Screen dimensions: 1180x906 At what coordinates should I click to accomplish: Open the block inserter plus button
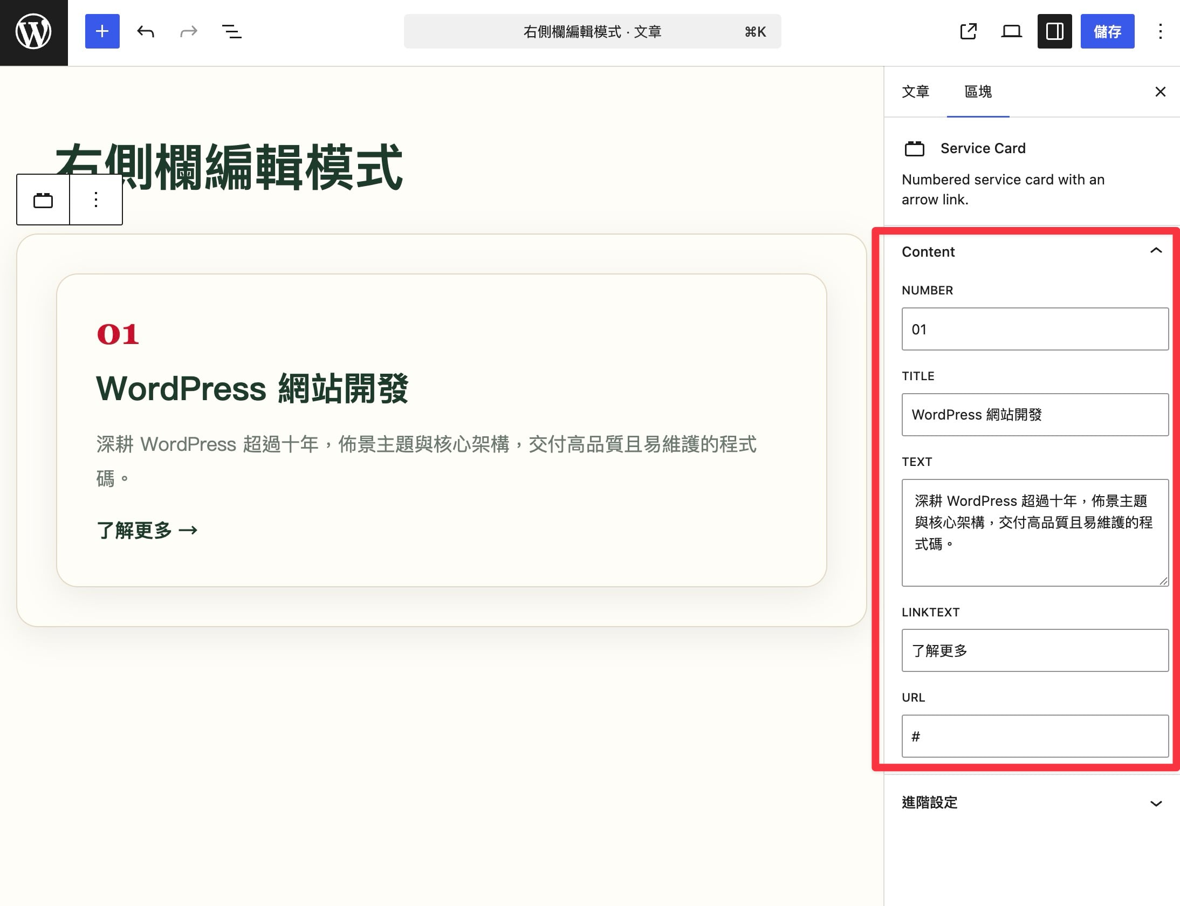click(x=102, y=31)
